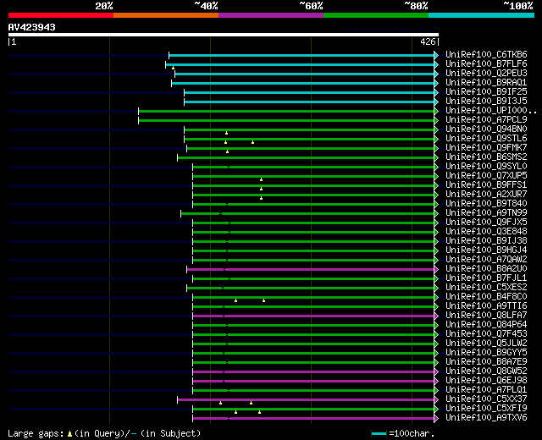This screenshot has width=542, height=440.
Task: Click the UniRef100_B9IJ38 label
Action: pos(486,241)
